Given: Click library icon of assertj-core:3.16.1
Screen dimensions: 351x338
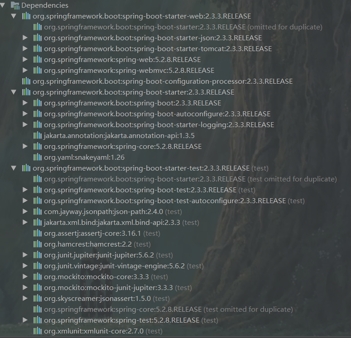Looking at the screenshot, I should 38,233.
